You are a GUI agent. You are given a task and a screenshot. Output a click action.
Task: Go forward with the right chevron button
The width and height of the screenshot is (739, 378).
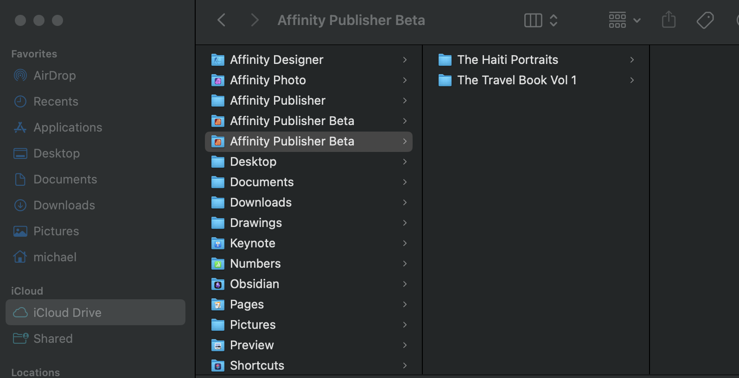tap(254, 20)
